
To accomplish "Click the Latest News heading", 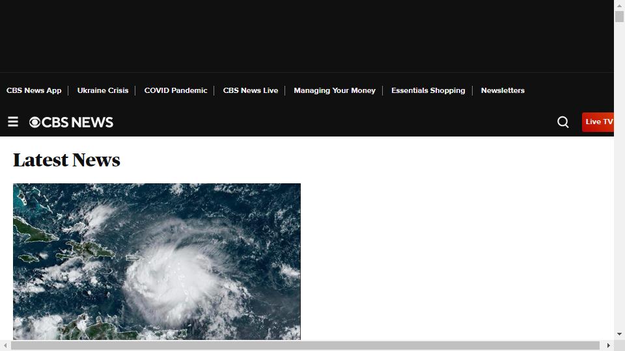I will coord(66,160).
